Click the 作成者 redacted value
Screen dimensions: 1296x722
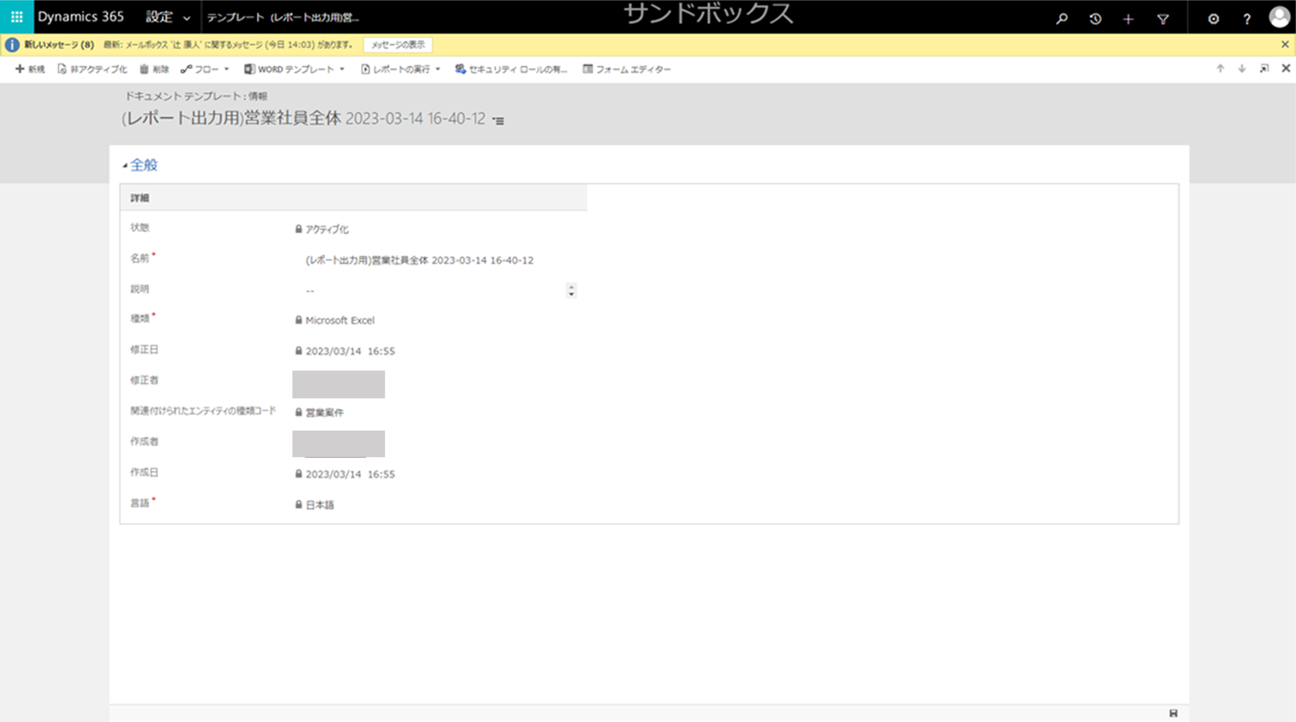click(339, 444)
